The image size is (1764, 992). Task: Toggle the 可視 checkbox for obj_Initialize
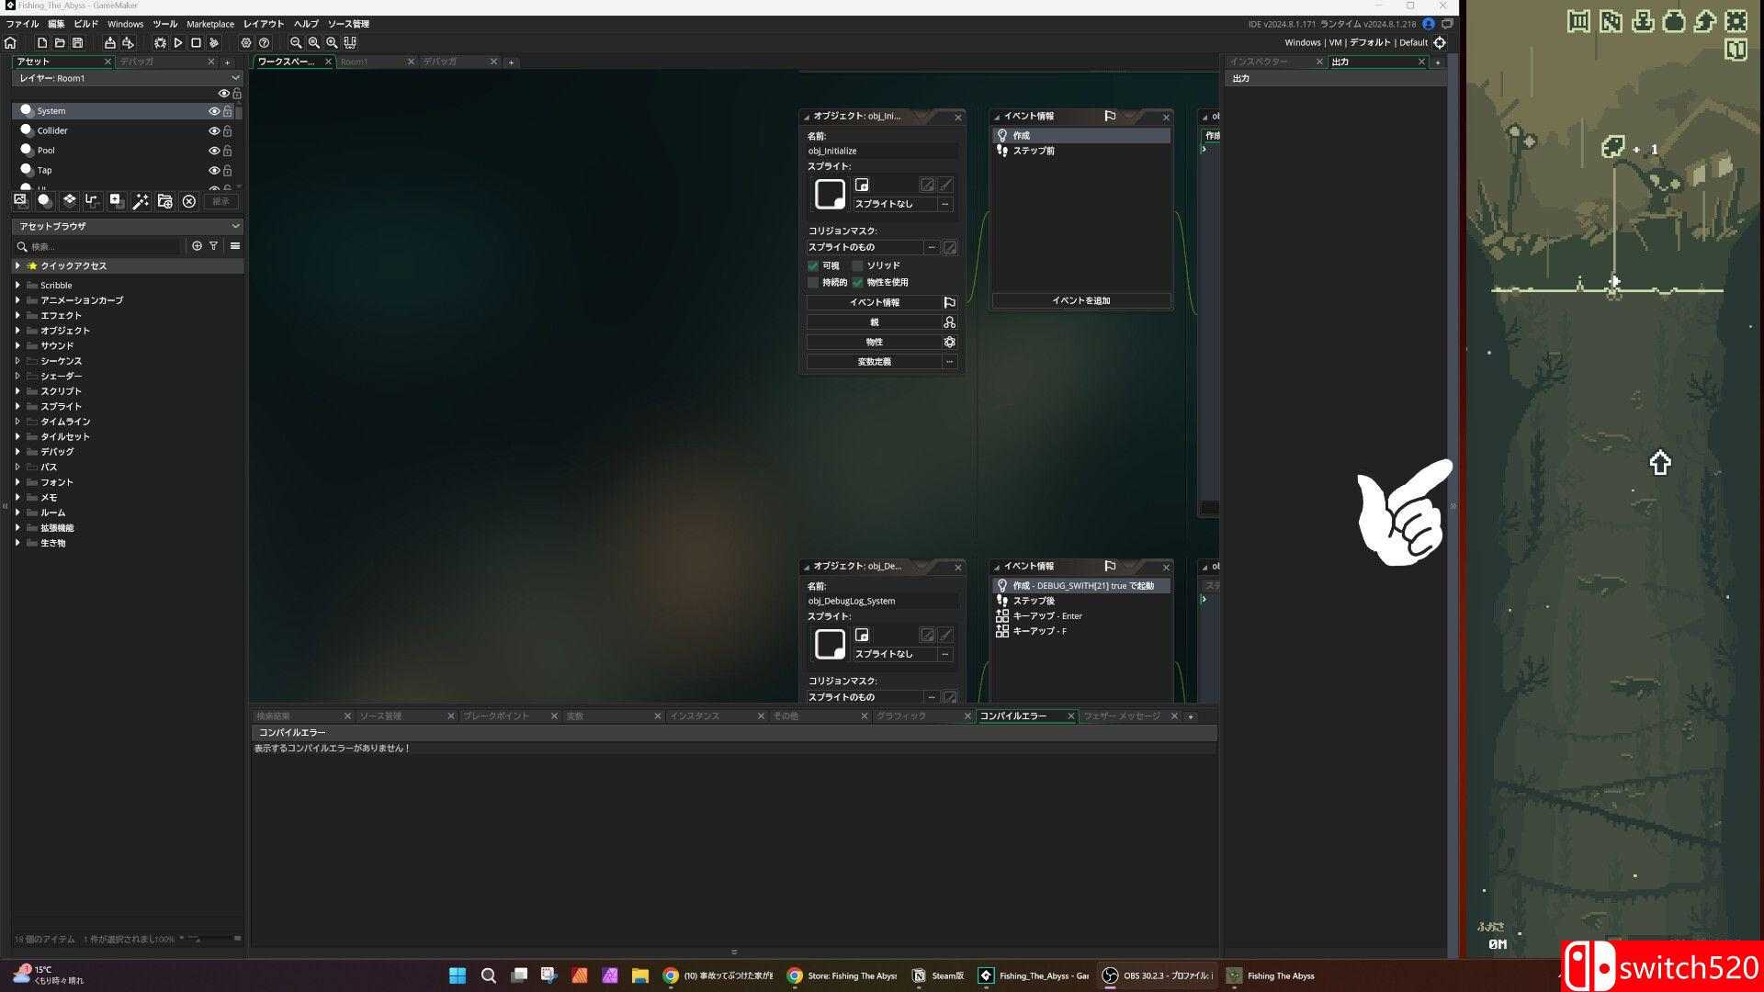(813, 265)
